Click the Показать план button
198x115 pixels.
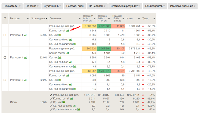tap(75, 6)
